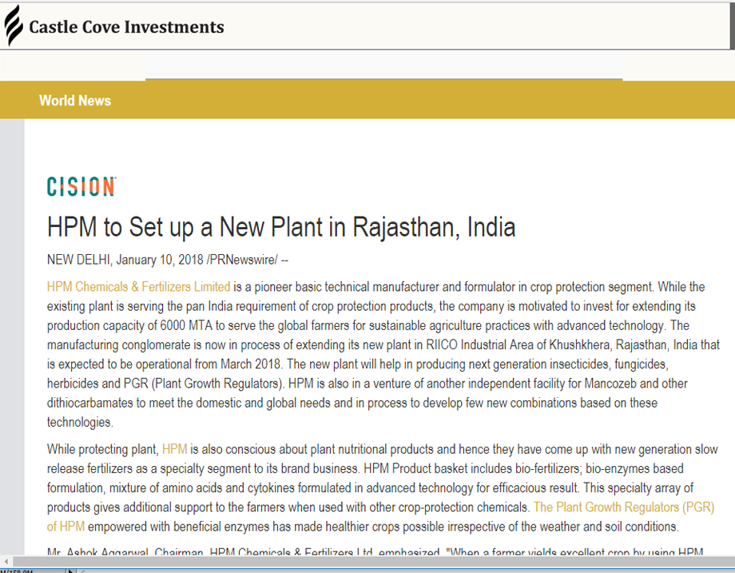The image size is (735, 573).
Task: Click the horizontal scrollbar track
Action: pyautogui.click(x=372, y=561)
